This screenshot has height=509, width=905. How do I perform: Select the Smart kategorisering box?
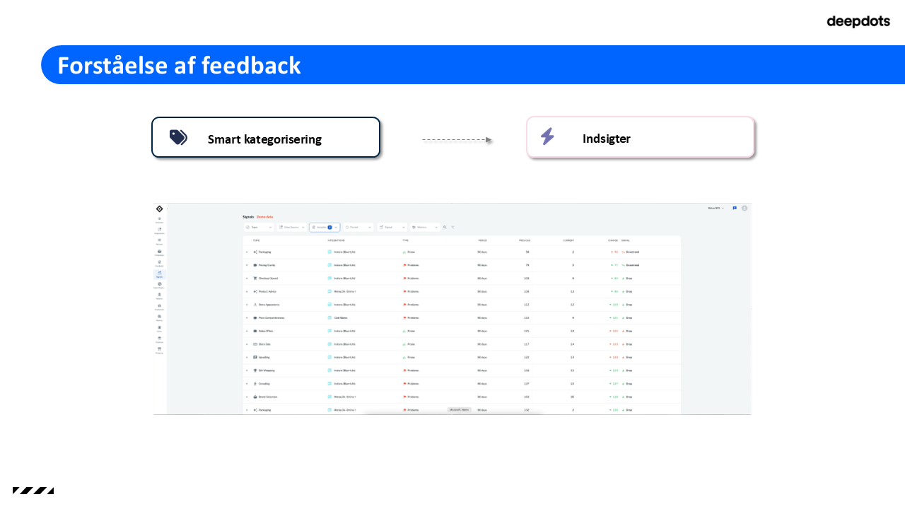(266, 137)
